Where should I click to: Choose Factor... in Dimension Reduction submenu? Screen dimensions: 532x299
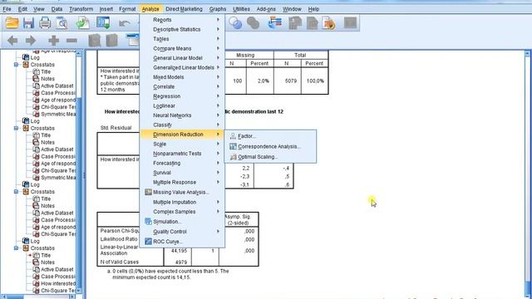tap(270, 136)
